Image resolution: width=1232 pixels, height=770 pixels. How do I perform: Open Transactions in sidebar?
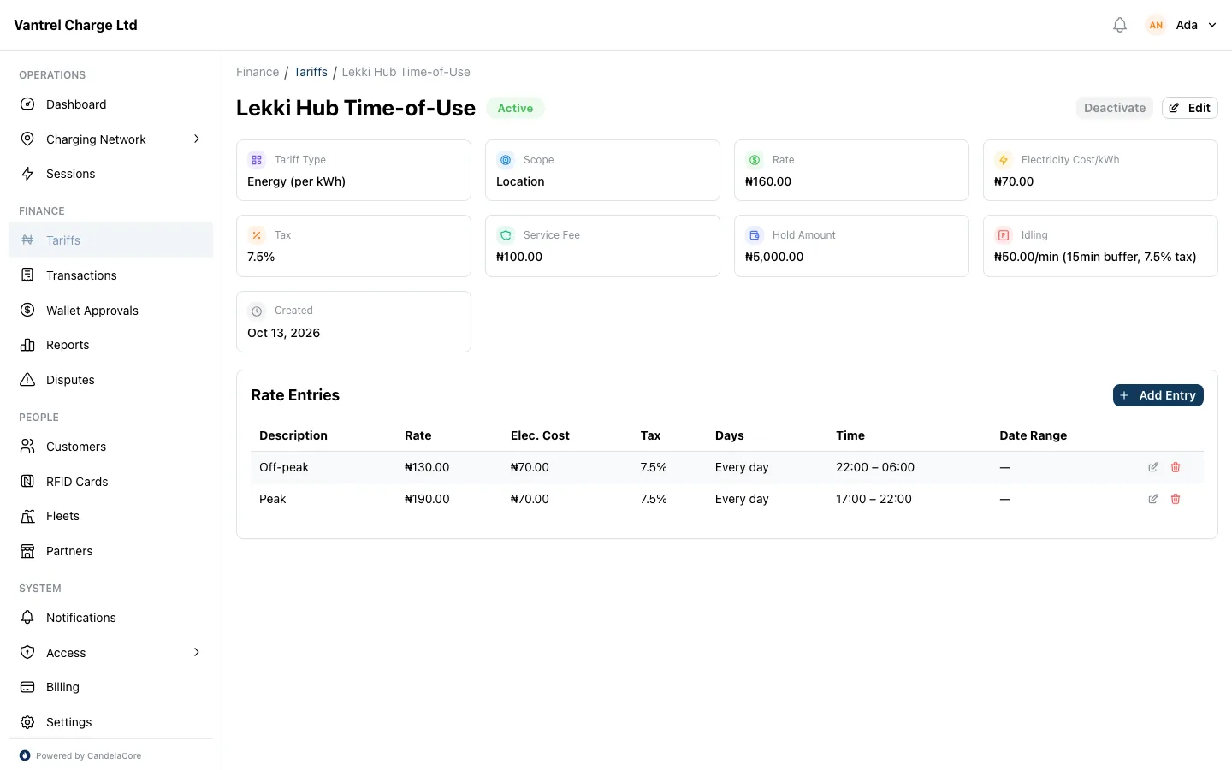[x=110, y=275]
